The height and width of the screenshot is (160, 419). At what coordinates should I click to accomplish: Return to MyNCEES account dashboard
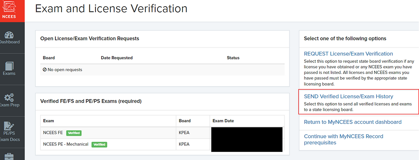pyautogui.click(x=353, y=122)
